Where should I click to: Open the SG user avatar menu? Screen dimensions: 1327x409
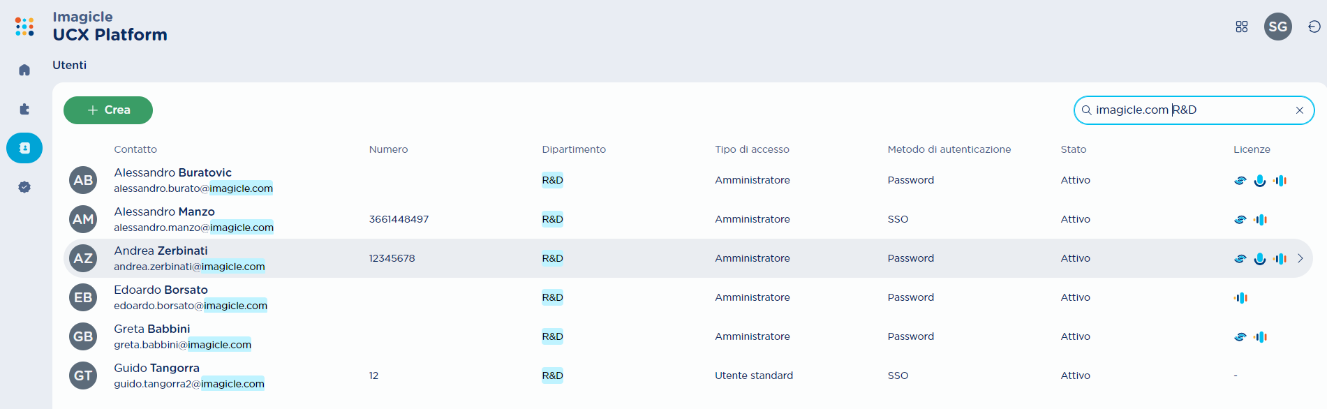coord(1277,27)
